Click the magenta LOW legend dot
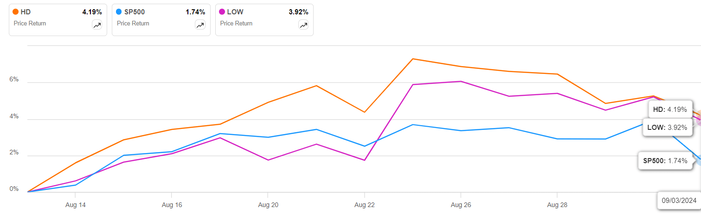701x220 pixels. (223, 12)
